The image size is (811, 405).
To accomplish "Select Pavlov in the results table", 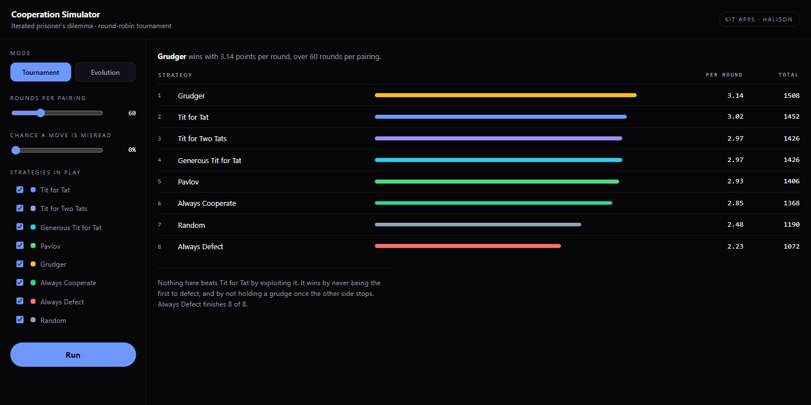I will 188,182.
